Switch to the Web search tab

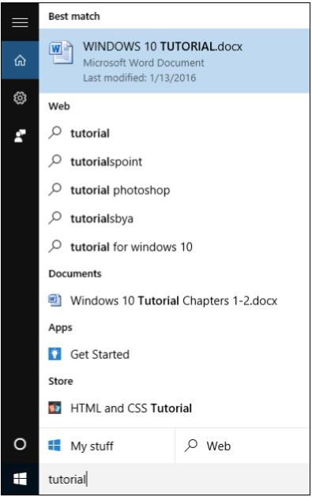coord(242,446)
